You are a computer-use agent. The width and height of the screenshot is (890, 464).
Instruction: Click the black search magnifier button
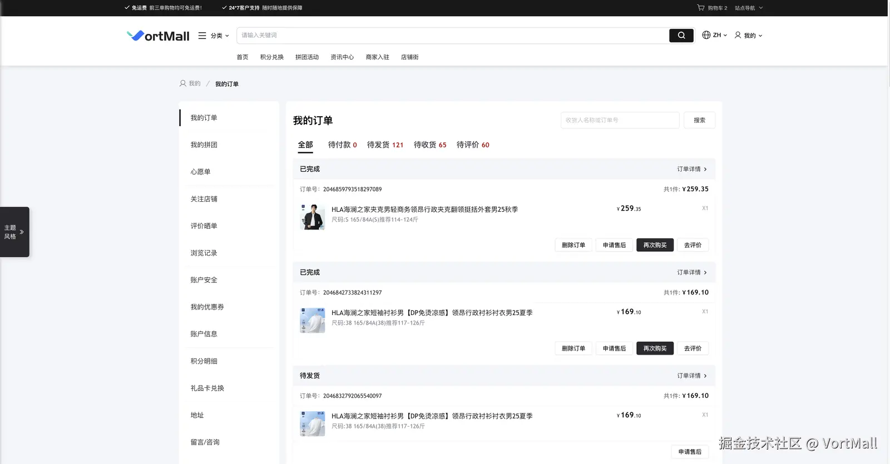[x=681, y=36]
